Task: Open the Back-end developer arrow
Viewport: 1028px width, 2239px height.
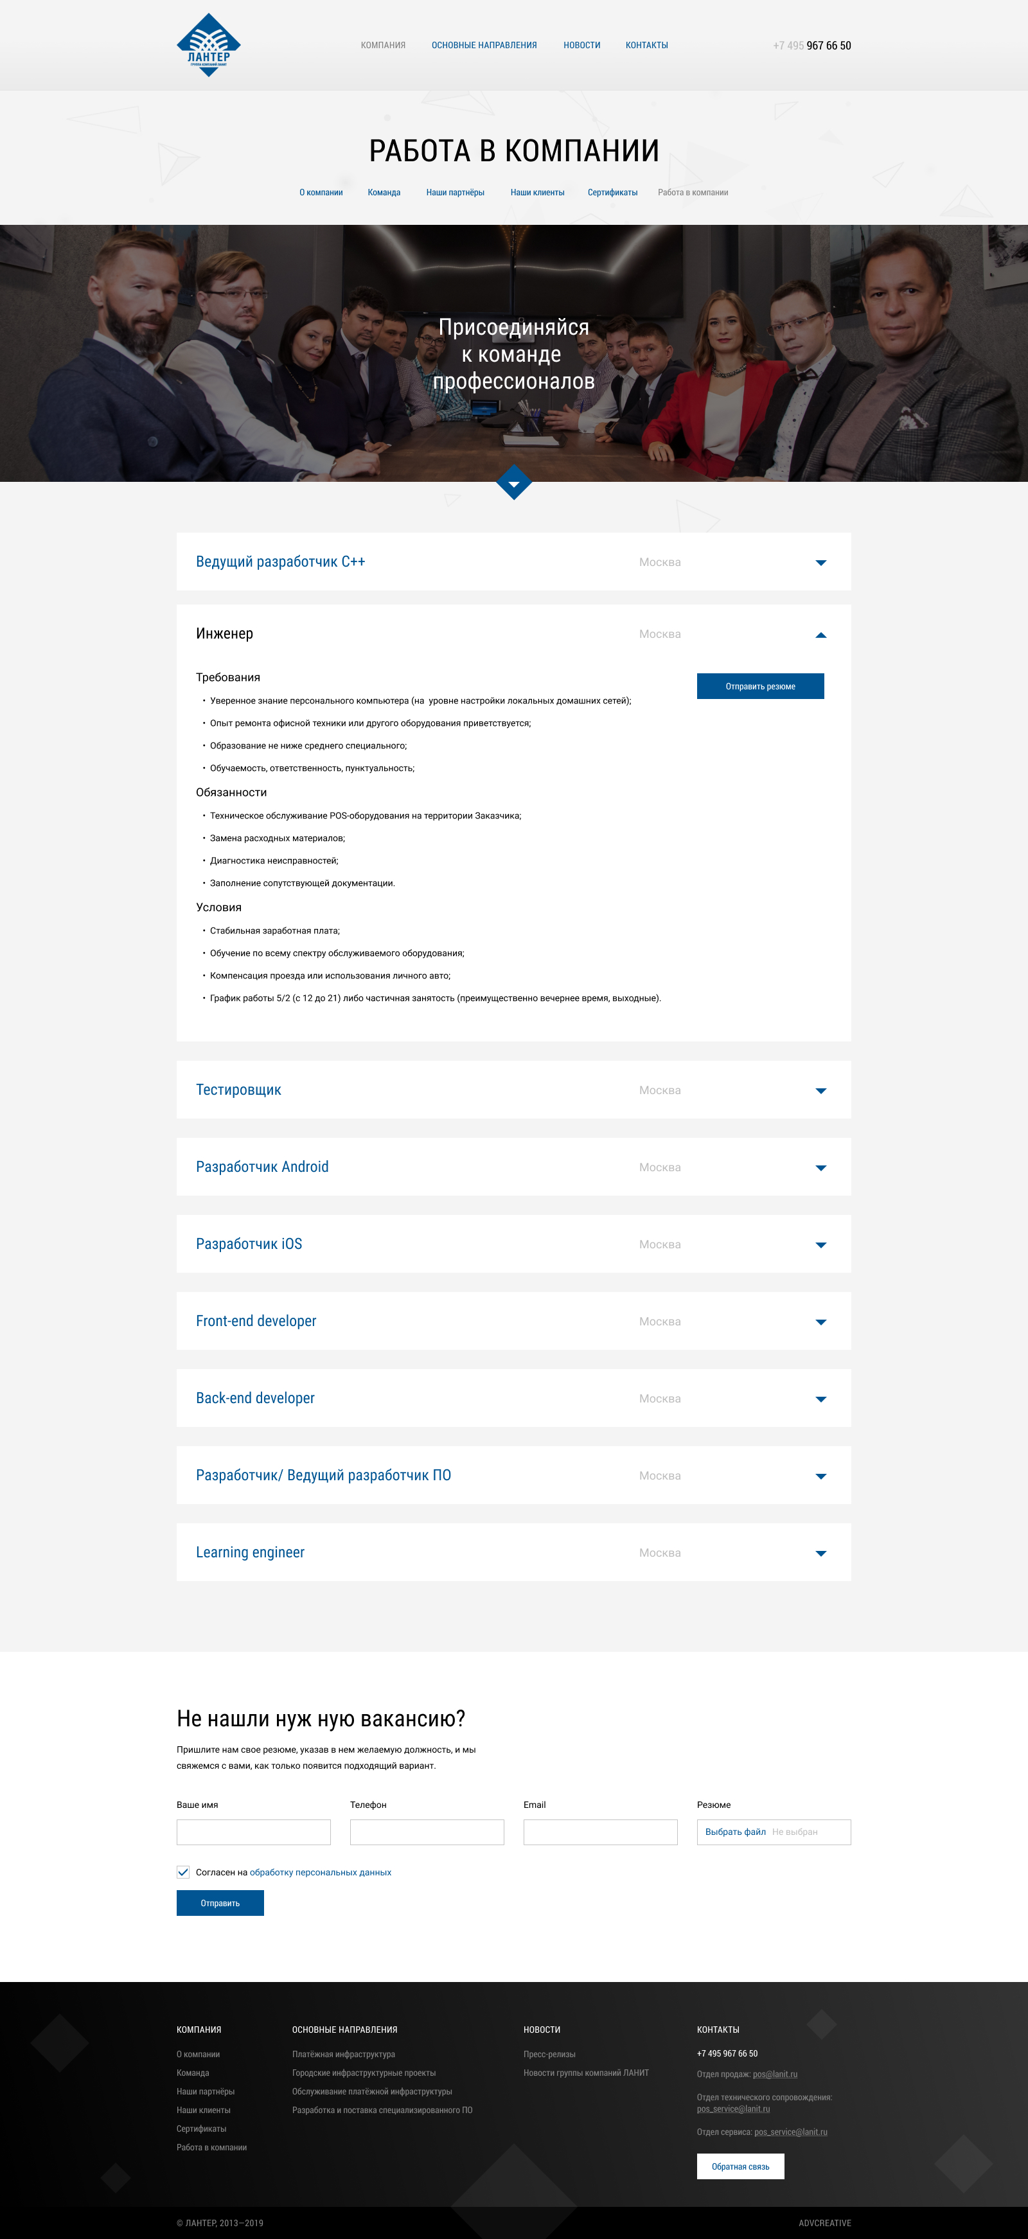Action: tap(820, 1399)
